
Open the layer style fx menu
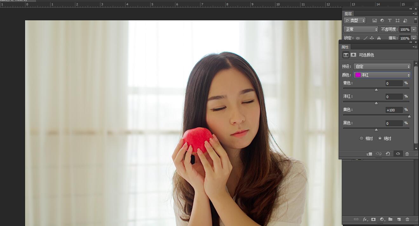365,219
